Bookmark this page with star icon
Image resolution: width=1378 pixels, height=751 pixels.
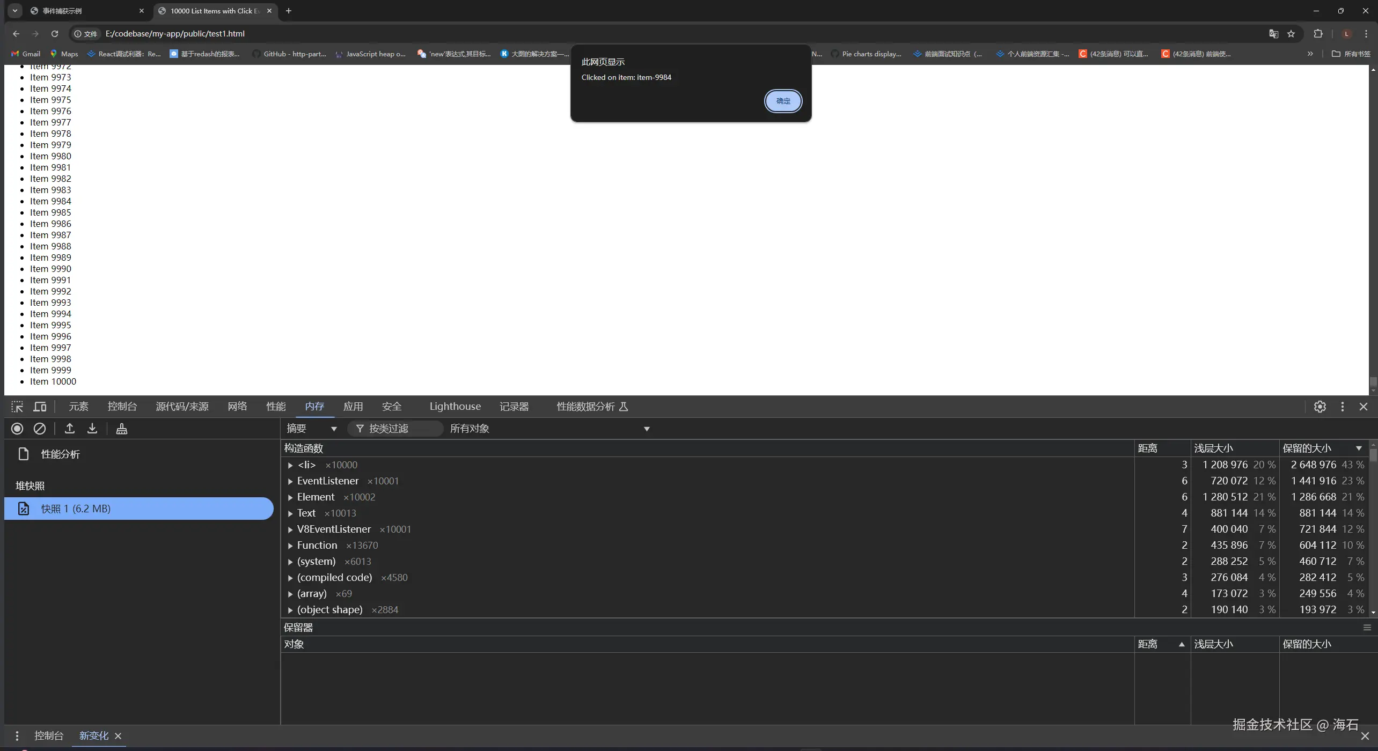point(1291,34)
